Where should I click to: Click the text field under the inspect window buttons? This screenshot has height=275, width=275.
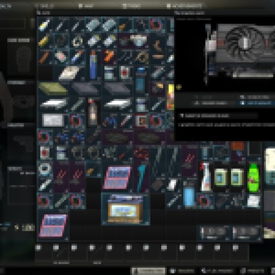pyautogui.click(x=218, y=116)
